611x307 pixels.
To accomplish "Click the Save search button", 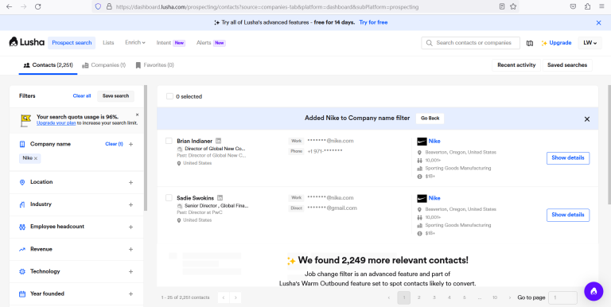I will tap(115, 96).
